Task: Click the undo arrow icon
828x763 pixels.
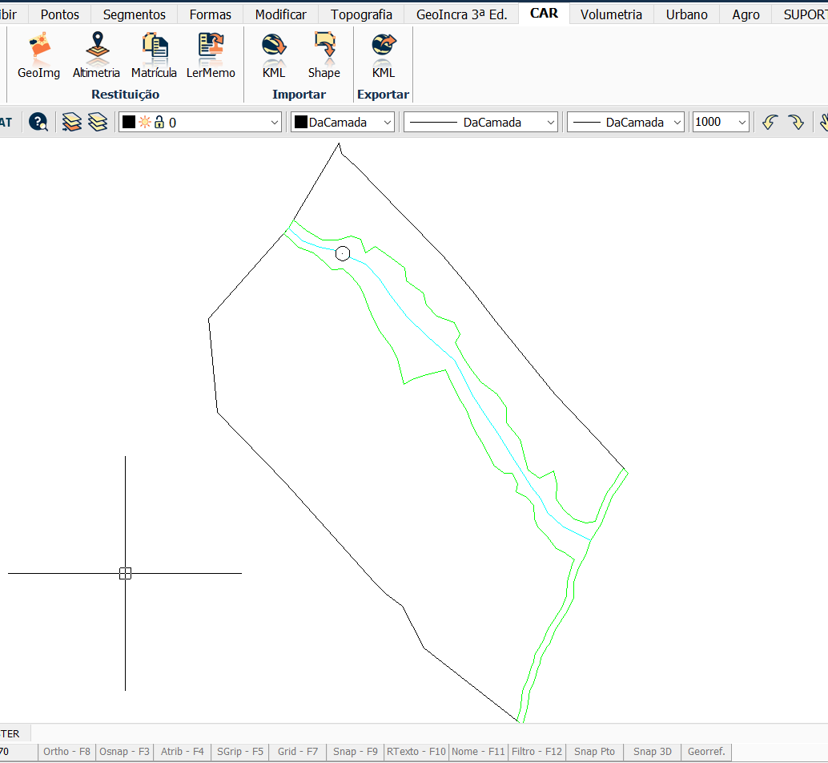Action: (770, 122)
